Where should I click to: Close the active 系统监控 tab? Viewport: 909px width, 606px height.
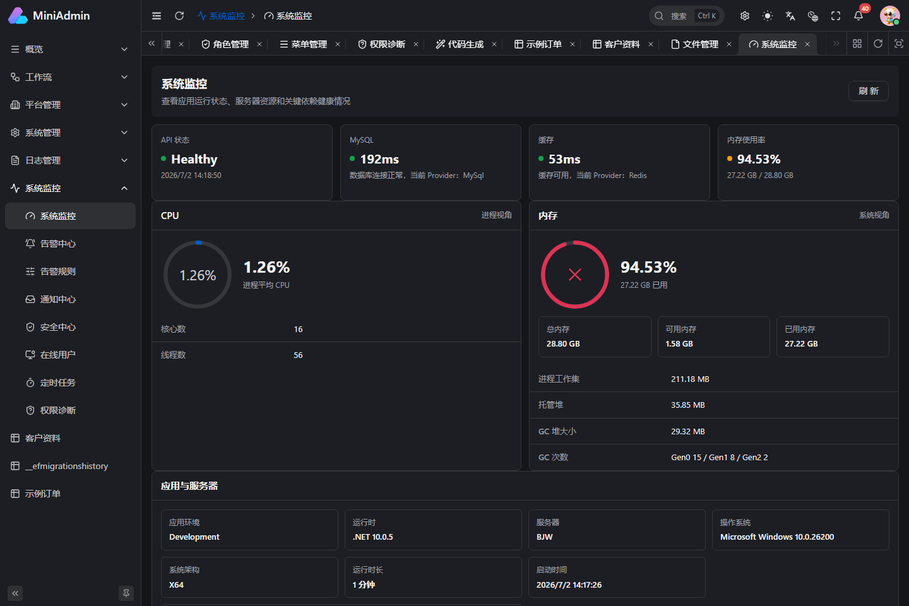[x=807, y=44]
